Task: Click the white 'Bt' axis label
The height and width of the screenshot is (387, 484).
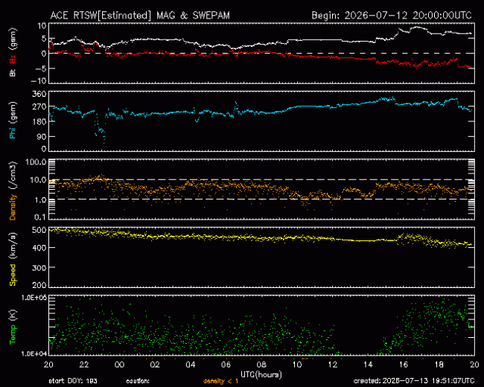Action: pos(13,73)
